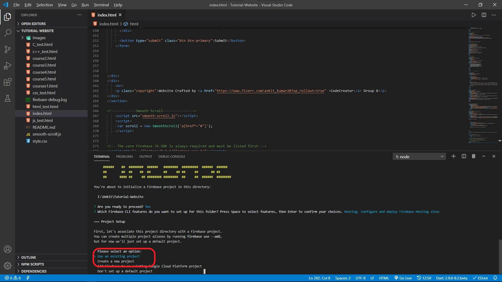Viewport: 502px width, 282px height.
Task: Open the Terminal menu in menu bar
Action: click(101, 5)
